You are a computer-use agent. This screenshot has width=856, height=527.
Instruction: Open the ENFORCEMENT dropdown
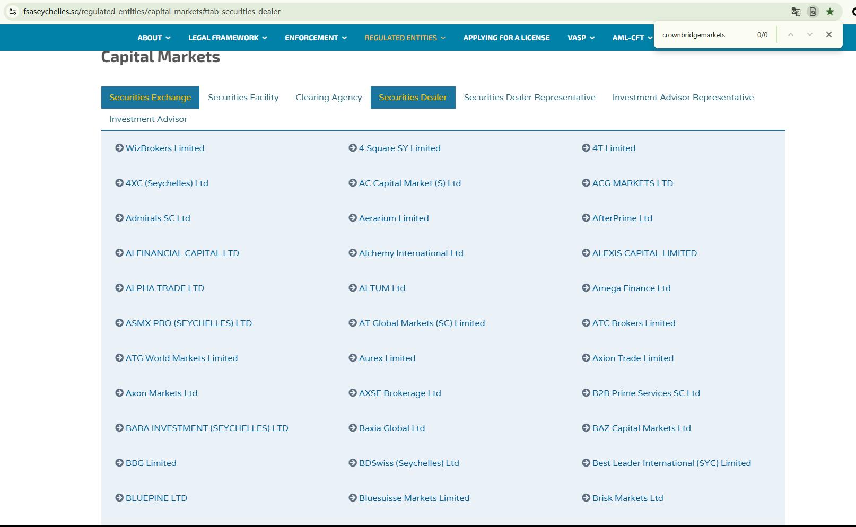point(316,38)
